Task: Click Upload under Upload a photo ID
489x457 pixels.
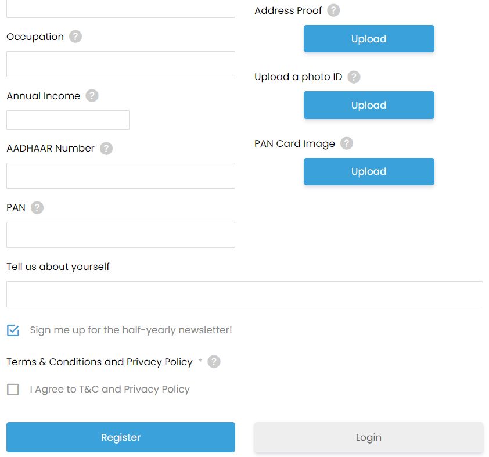Action: [369, 105]
